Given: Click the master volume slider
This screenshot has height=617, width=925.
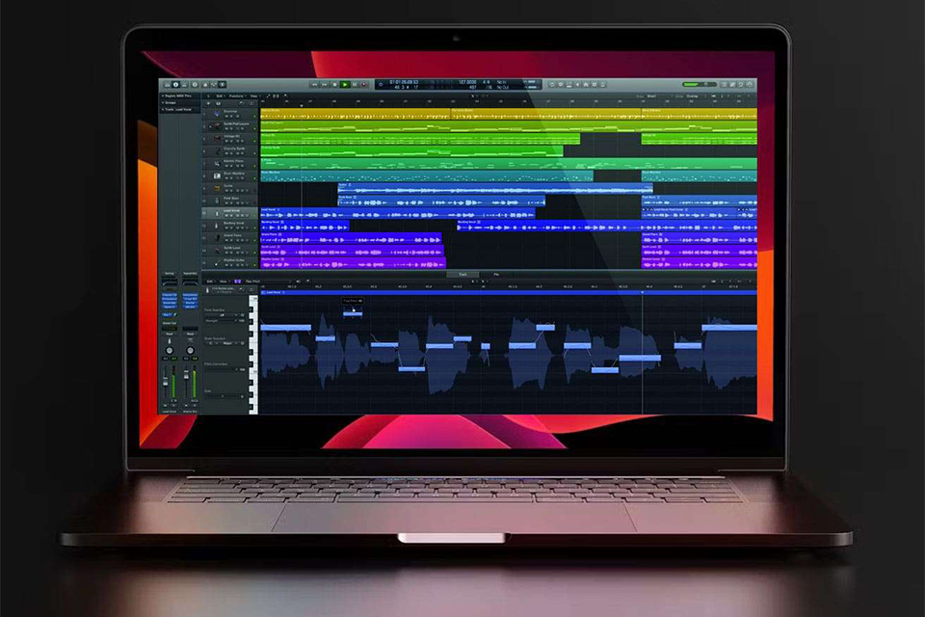Looking at the screenshot, I should point(700,85).
